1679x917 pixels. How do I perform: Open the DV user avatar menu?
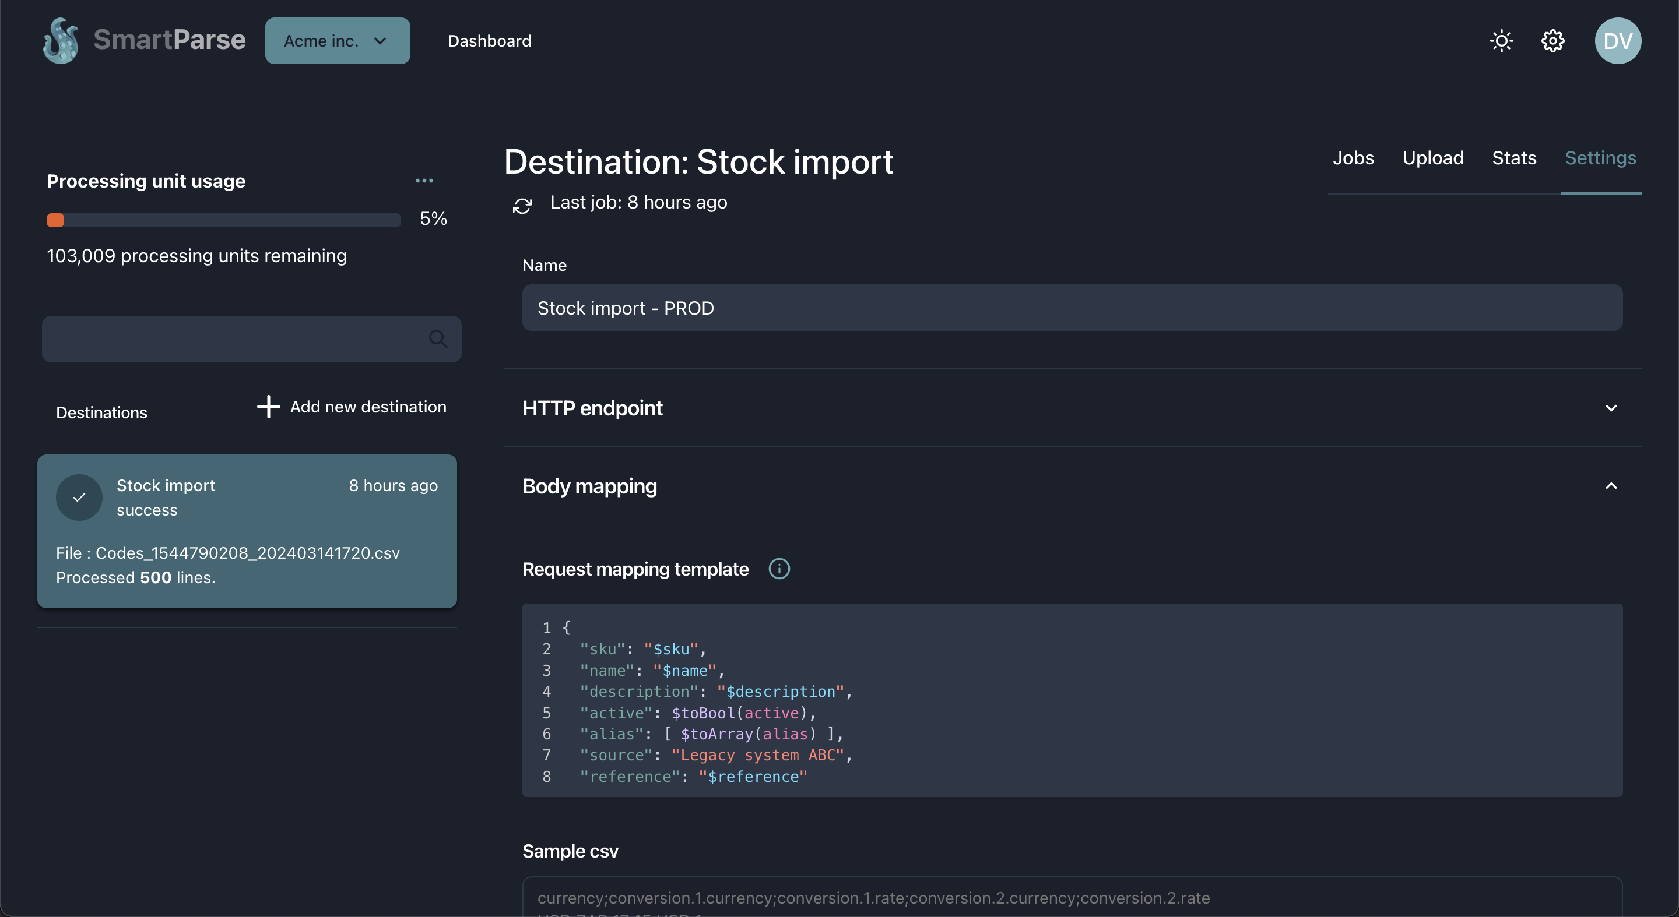coord(1617,41)
